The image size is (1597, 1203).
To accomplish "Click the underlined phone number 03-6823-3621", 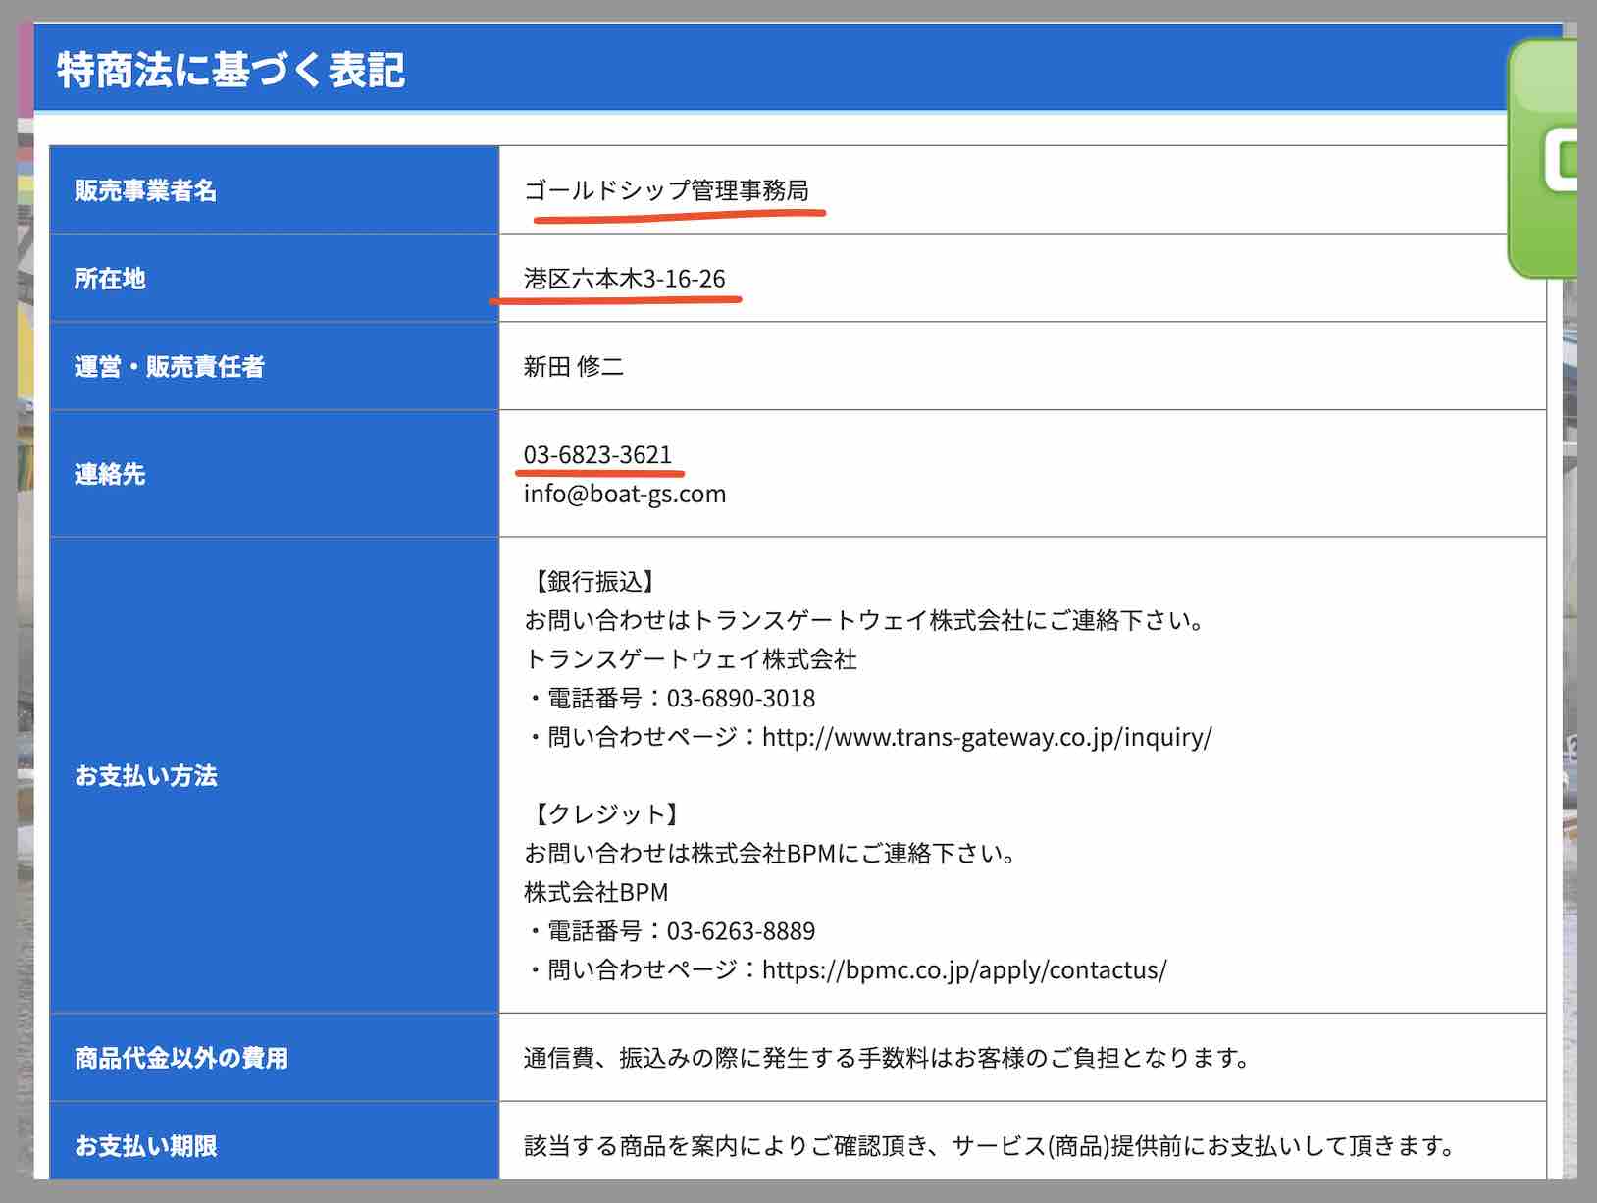I will point(597,454).
